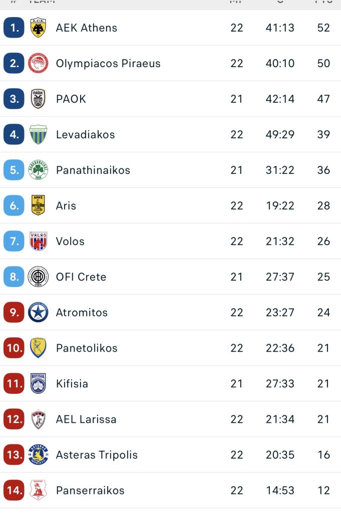Tap the Olympiacos Piraeus team logo
This screenshot has width=341, height=513.
pos(38,64)
